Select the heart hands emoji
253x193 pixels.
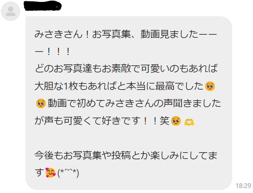click(x=189, y=122)
